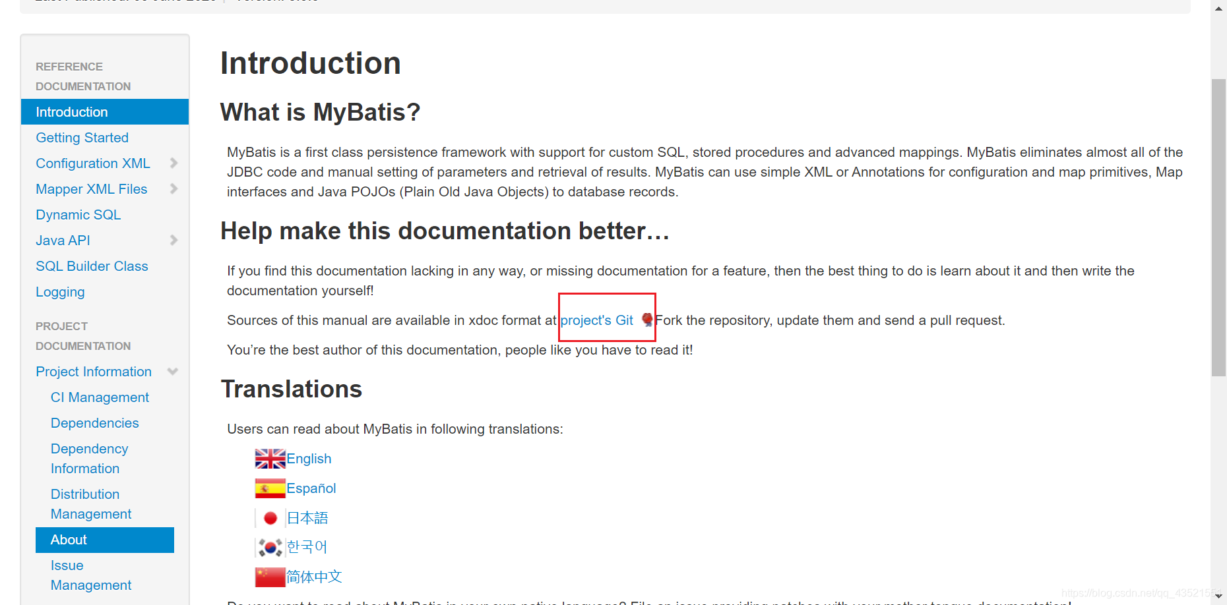Screen dimensions: 1227x605
Task: Expand the Configuration XML section
Action: [173, 163]
